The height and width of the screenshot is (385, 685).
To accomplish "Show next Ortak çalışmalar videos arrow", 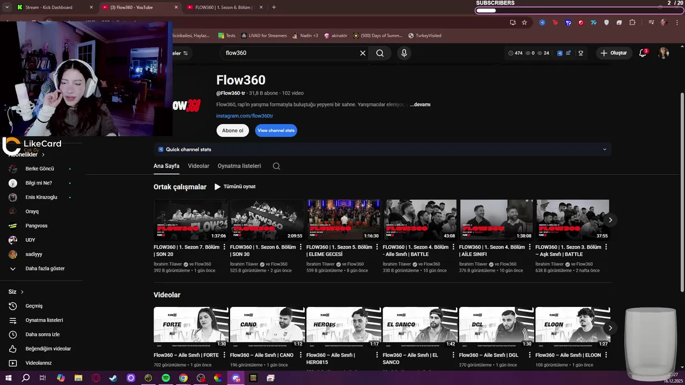I will [x=610, y=220].
